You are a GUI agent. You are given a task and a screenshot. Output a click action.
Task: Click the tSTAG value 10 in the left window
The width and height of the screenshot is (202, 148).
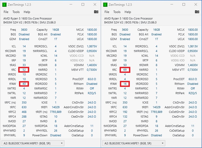point(56,117)
